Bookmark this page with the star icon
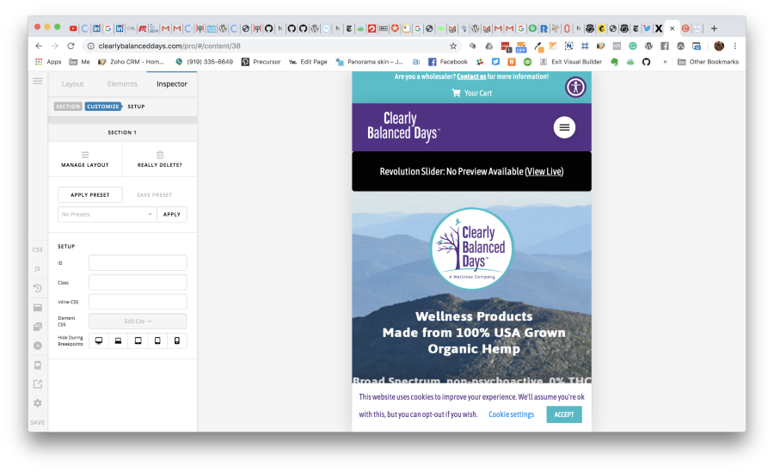Image resolution: width=774 pixels, height=472 pixels. (x=453, y=46)
